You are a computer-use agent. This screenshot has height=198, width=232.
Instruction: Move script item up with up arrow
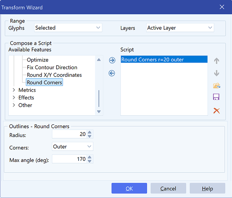coord(217,61)
